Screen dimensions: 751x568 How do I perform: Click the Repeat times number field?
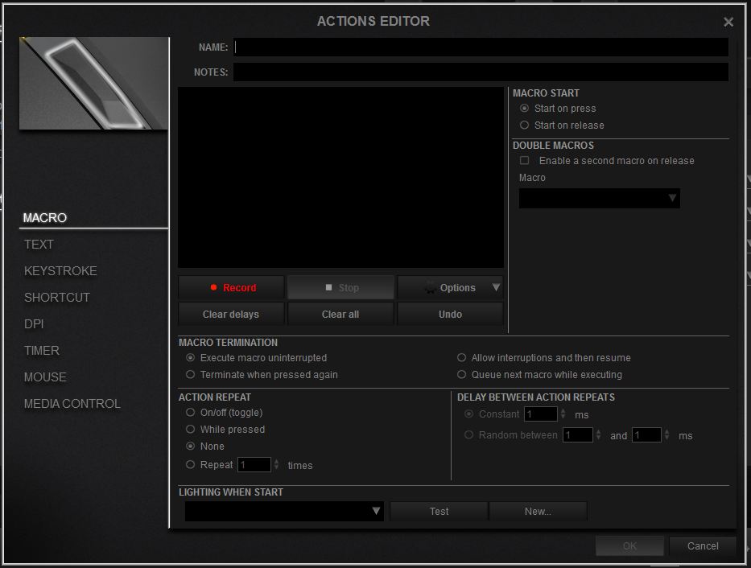pos(254,465)
